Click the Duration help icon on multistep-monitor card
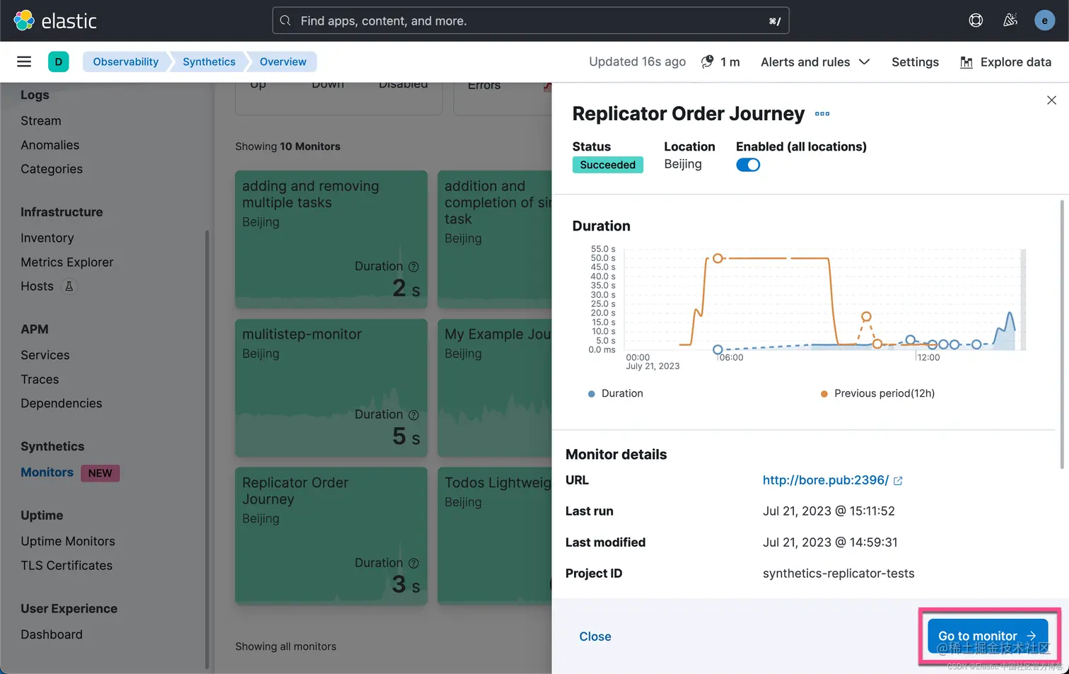This screenshot has height=674, width=1069. tap(414, 415)
